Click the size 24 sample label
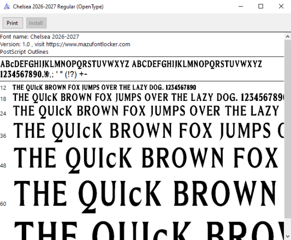Screen dimensions: 291x240 click(x=3, y=113)
